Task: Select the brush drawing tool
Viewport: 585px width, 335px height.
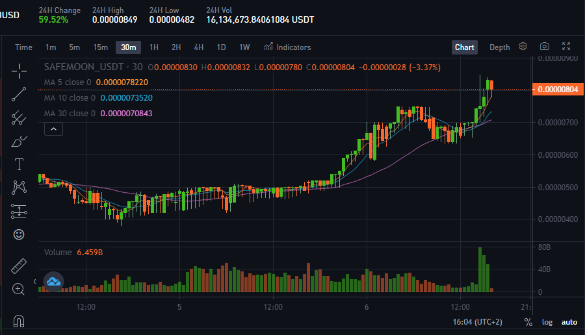Action: pos(19,142)
